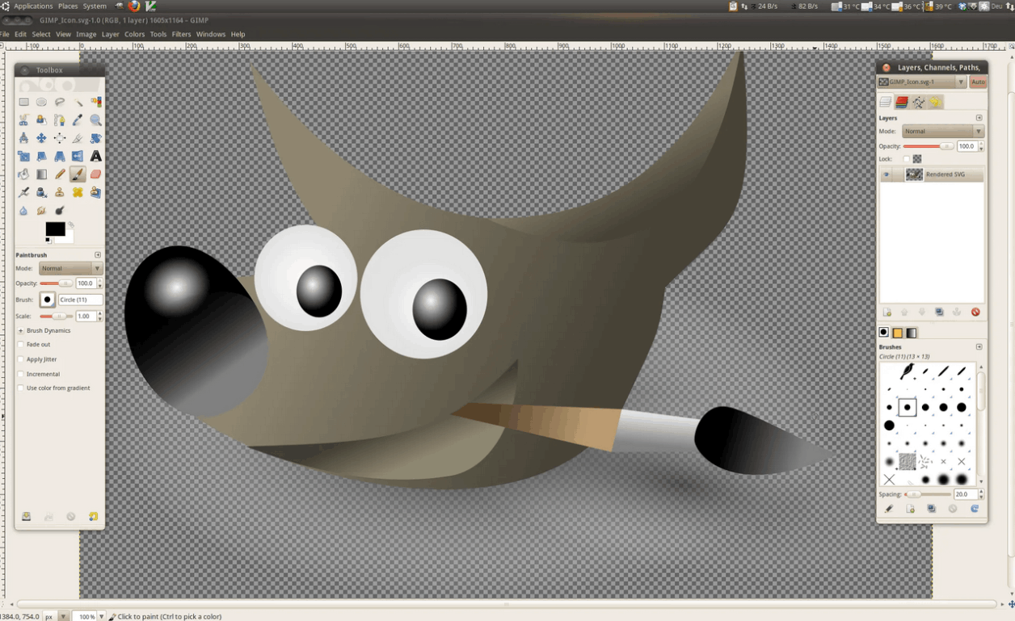This screenshot has width=1015, height=621.
Task: Open Layers Mode Normal dropdown
Action: (942, 131)
